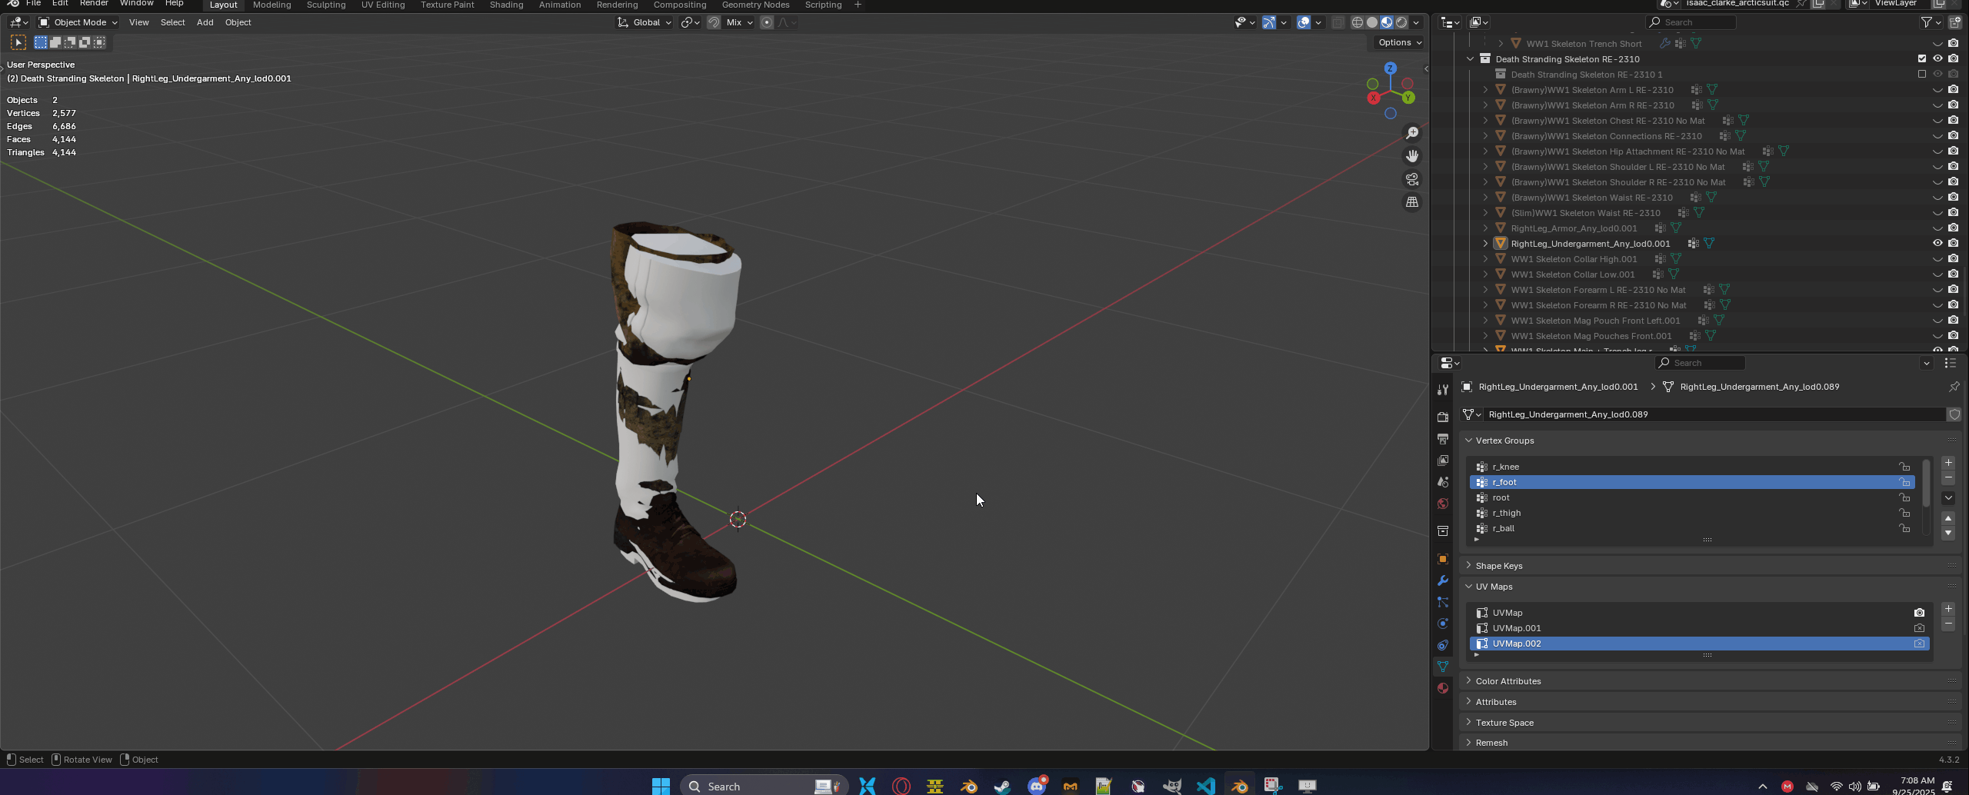This screenshot has width=1969, height=795.
Task: Open the pan view hand tool
Action: (1412, 156)
